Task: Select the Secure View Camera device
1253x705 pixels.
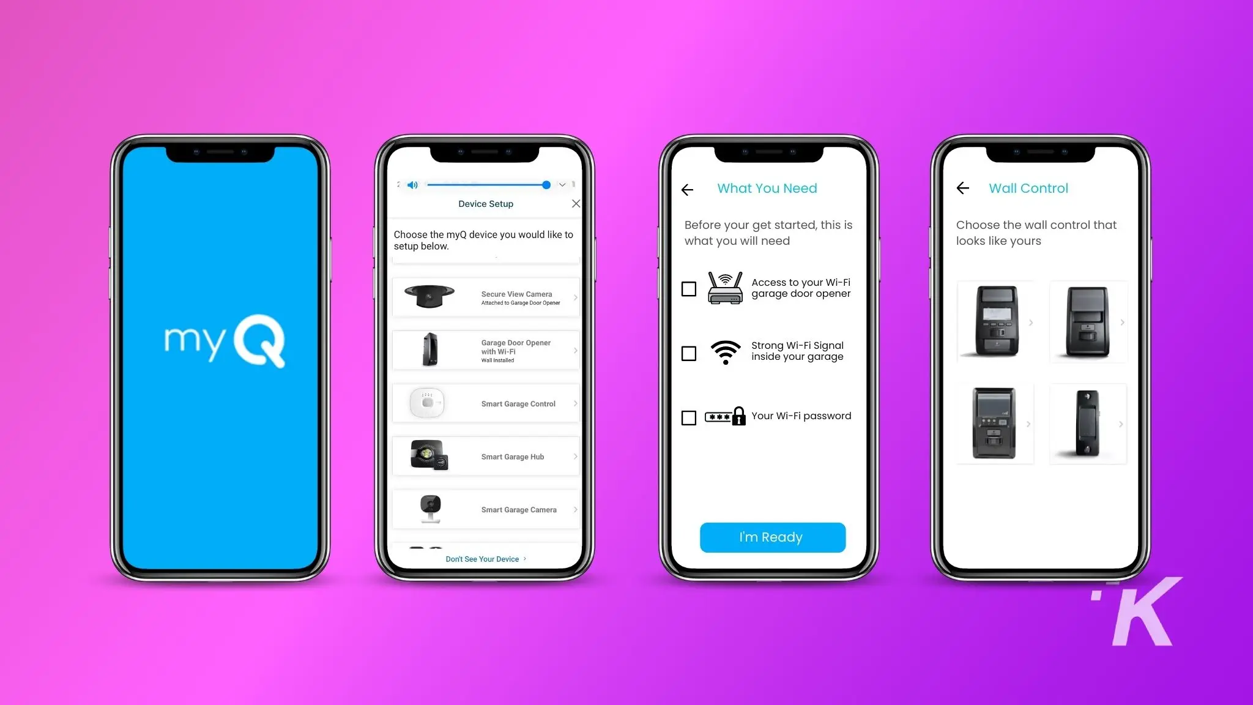Action: pyautogui.click(x=486, y=297)
